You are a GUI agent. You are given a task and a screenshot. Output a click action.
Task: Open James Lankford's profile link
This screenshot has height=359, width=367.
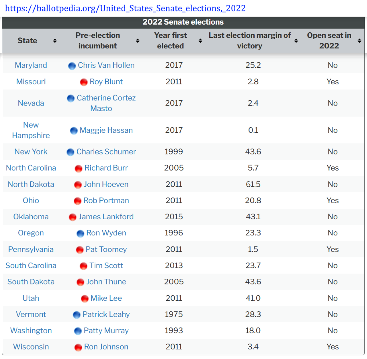click(106, 217)
